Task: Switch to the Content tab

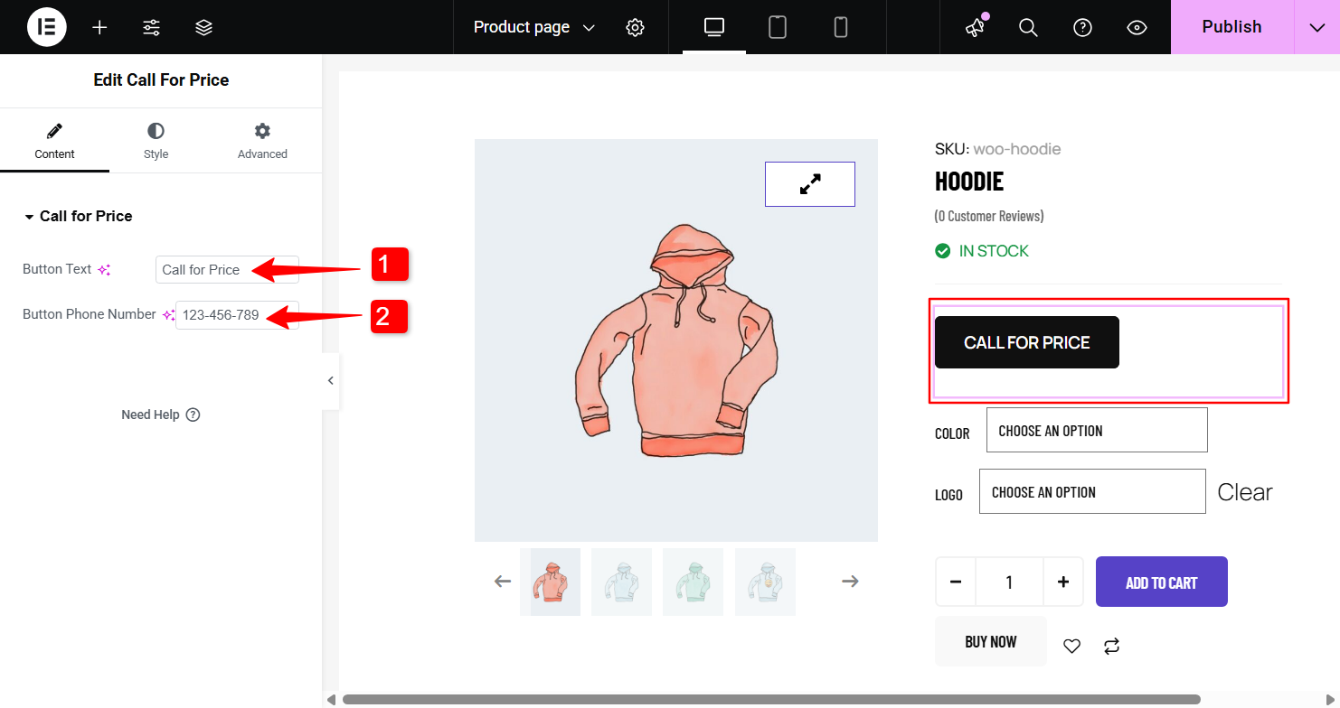Action: [54, 141]
